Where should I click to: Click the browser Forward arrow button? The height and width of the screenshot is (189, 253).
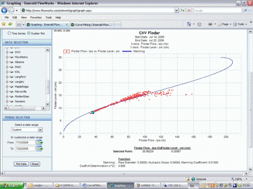pyautogui.click(x=11, y=11)
